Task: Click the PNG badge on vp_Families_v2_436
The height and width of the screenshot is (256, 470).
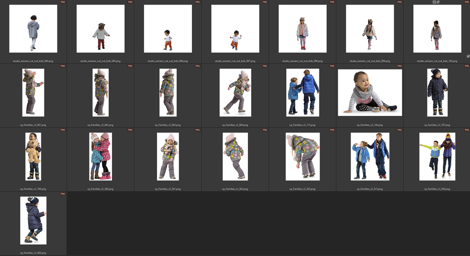Action: (x=466, y=130)
